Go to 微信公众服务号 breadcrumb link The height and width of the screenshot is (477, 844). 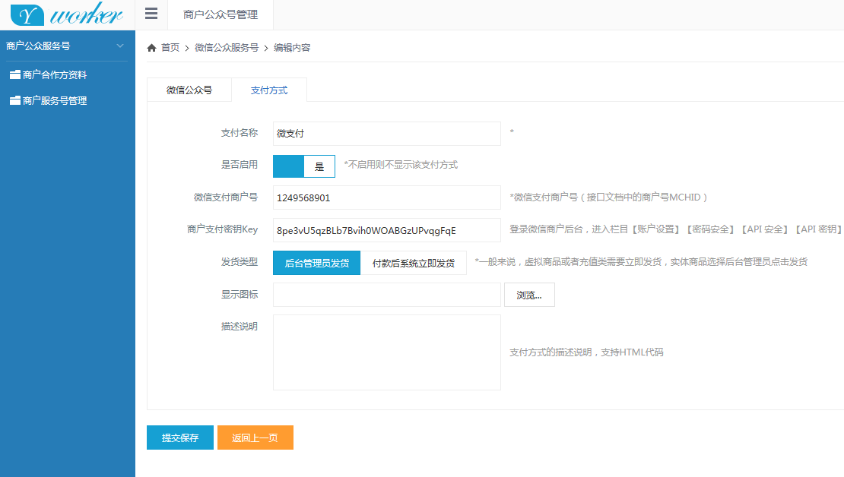(227, 48)
